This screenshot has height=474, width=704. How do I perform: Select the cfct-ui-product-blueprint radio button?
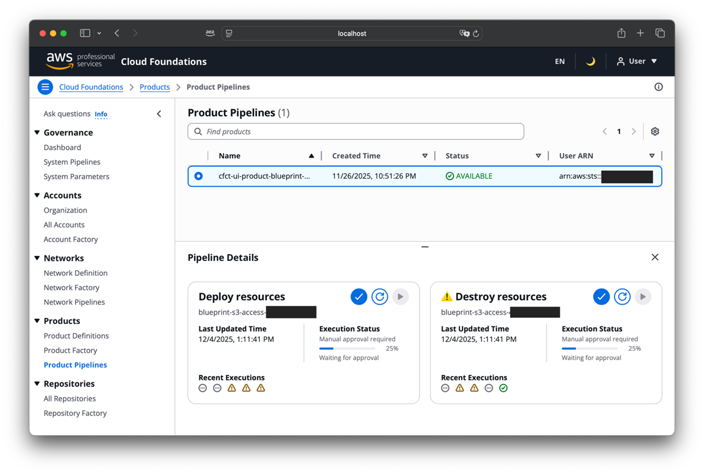(198, 176)
